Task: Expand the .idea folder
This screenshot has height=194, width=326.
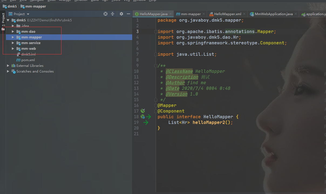Action: (13, 26)
